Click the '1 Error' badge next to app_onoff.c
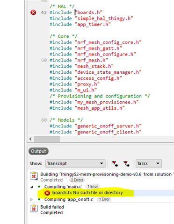The image size is (174, 224). 104,199
